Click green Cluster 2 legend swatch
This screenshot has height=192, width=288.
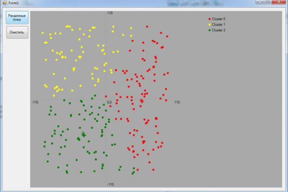pos(209,30)
